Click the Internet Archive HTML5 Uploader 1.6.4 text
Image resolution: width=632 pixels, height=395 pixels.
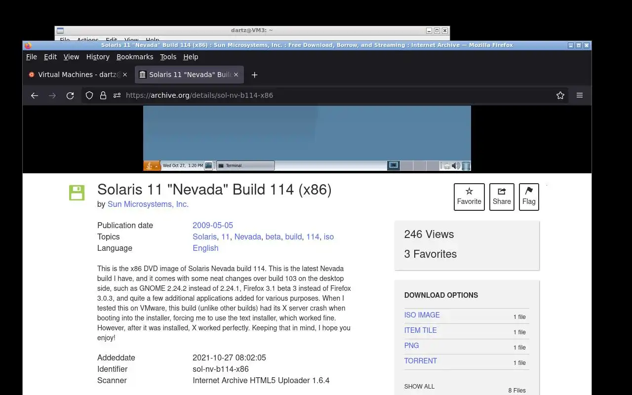261,380
